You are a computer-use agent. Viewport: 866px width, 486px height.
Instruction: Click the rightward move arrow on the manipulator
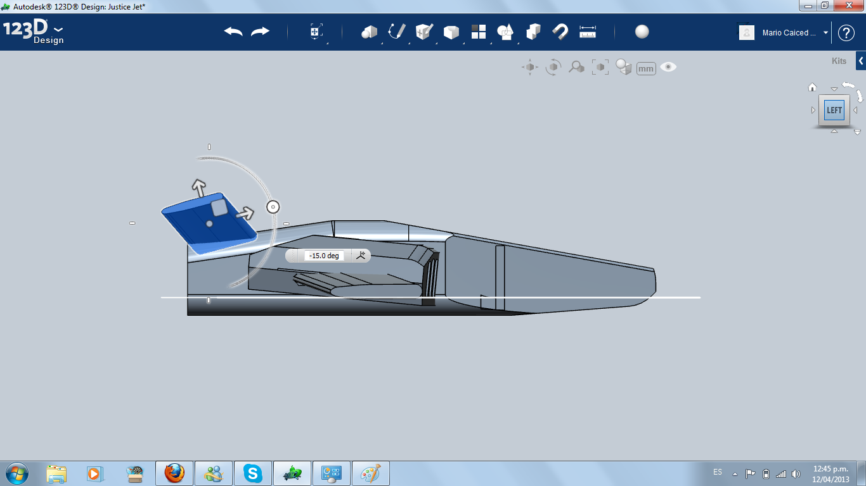[x=245, y=213]
